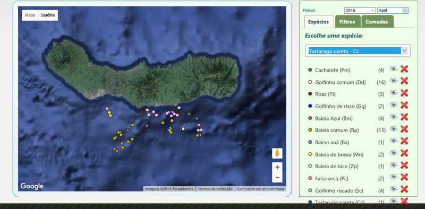Screen dimensions: 425x209
Task: Expand the Tartaruga-careta species dropdown
Action: pos(358,51)
